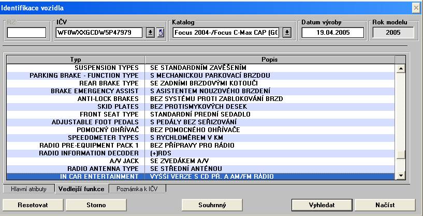Click the Datum výroby date field
The height and width of the screenshot is (216, 423).
[326, 33]
